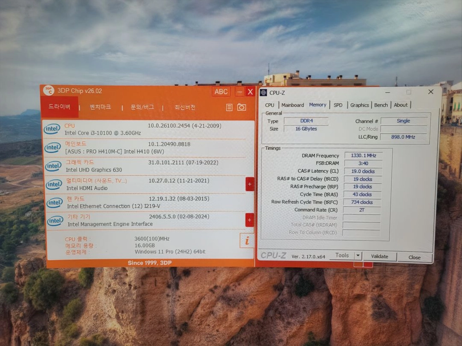Click the CPU-Z Tools button
The height and width of the screenshot is (346, 462).
[342, 256]
